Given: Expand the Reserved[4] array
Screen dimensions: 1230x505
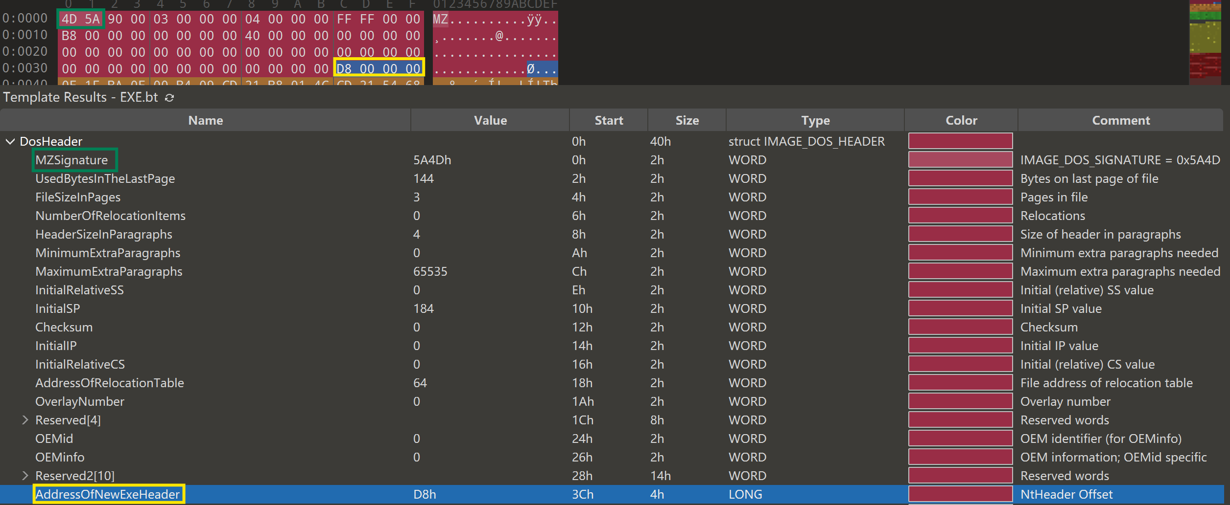Looking at the screenshot, I should tap(25, 420).
